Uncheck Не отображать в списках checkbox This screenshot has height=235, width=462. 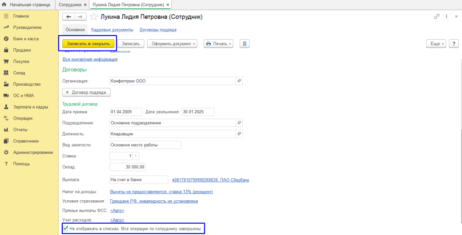(66, 229)
